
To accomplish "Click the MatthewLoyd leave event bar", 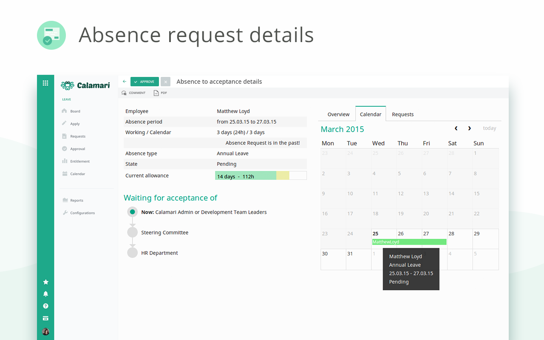I will 409,242.
